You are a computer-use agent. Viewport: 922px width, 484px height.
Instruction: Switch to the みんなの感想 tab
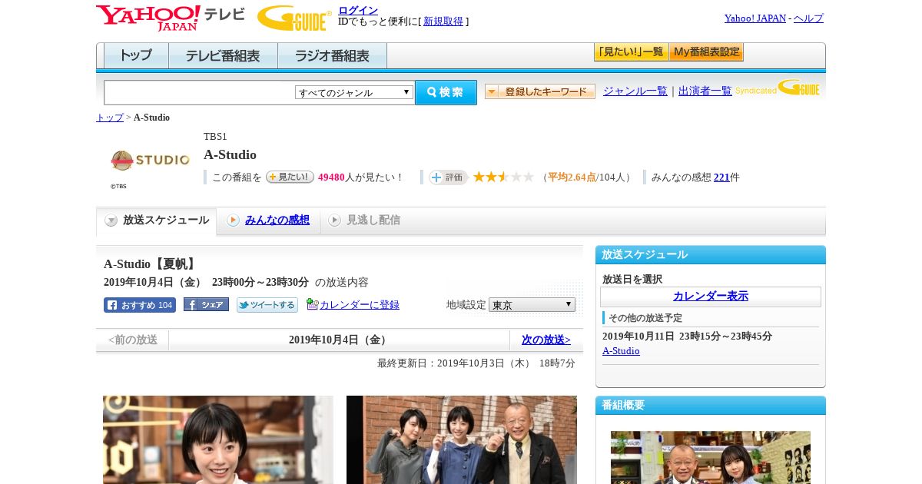[x=277, y=220]
